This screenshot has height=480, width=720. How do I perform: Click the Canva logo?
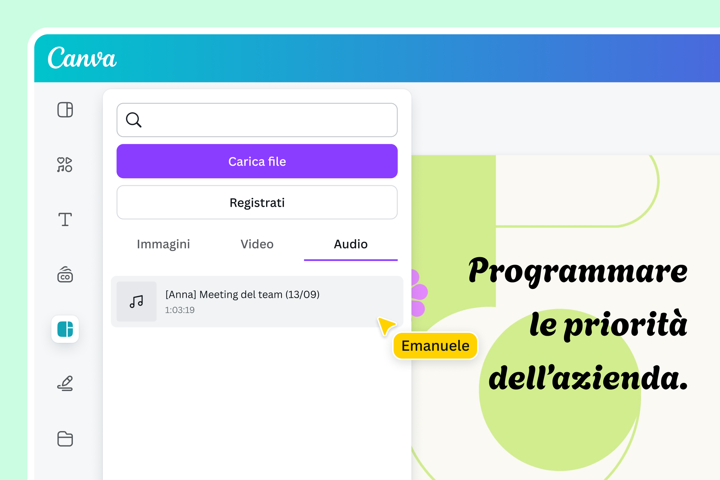click(x=82, y=57)
